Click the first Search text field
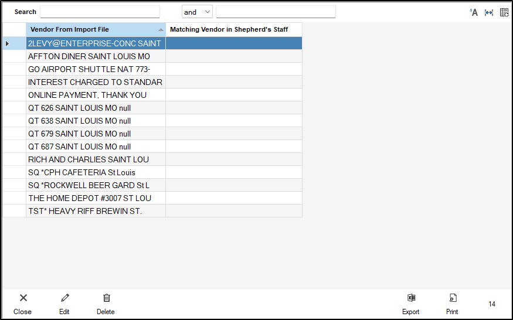This screenshot has width=513, height=320. pyautogui.click(x=100, y=12)
